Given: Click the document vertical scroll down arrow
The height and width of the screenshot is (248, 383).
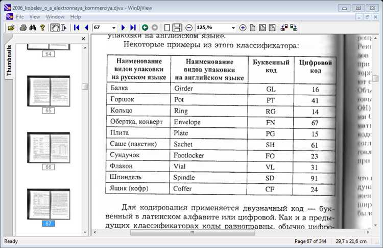Looking at the screenshot, I should point(375,226).
